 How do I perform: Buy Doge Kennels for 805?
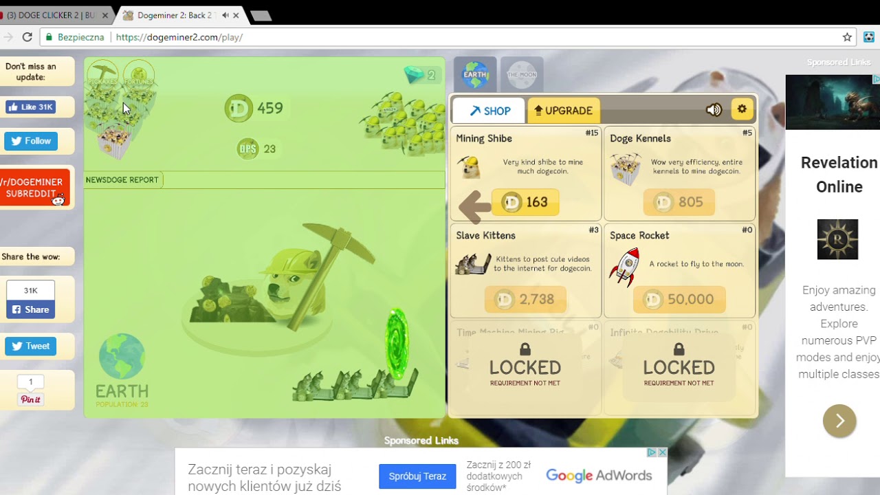click(679, 202)
